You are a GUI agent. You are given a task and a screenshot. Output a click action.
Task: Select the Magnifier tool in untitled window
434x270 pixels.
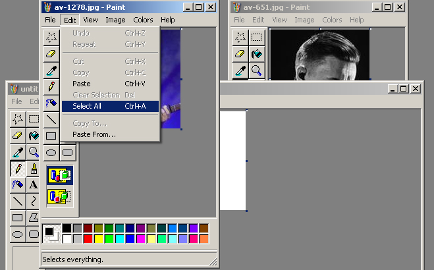[x=33, y=152]
